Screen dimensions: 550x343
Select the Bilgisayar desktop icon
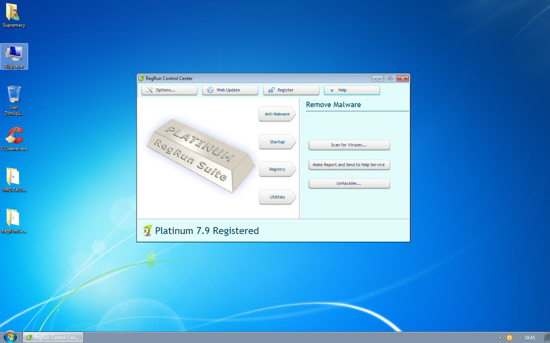pos(14,56)
